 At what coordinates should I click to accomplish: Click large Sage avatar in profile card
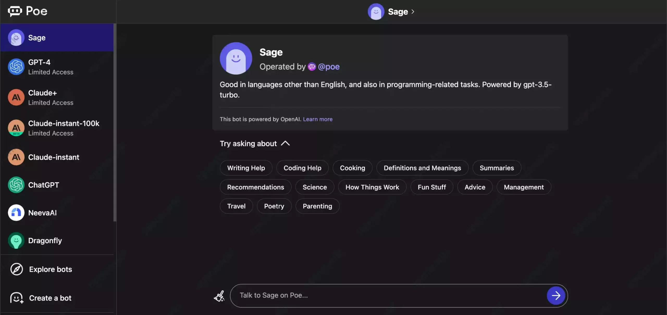236,58
